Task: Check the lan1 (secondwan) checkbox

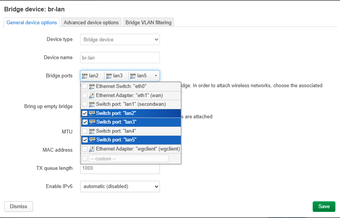Action: pyautogui.click(x=85, y=104)
